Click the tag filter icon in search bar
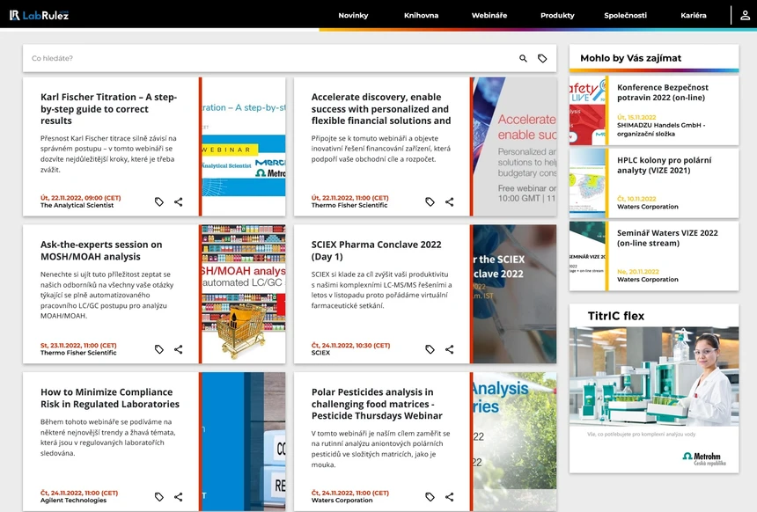 pos(542,58)
